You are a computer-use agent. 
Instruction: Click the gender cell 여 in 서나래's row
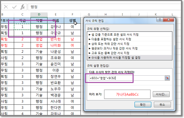[72, 101]
